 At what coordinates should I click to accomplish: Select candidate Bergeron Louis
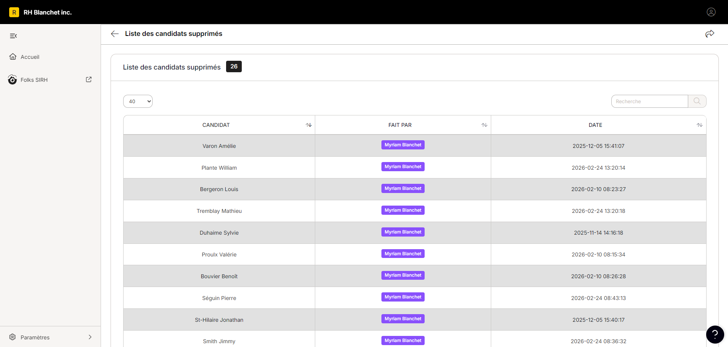coord(219,189)
